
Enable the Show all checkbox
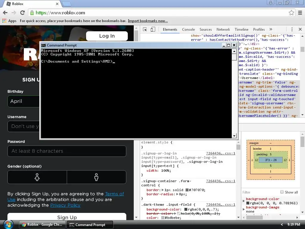[x=282, y=192]
